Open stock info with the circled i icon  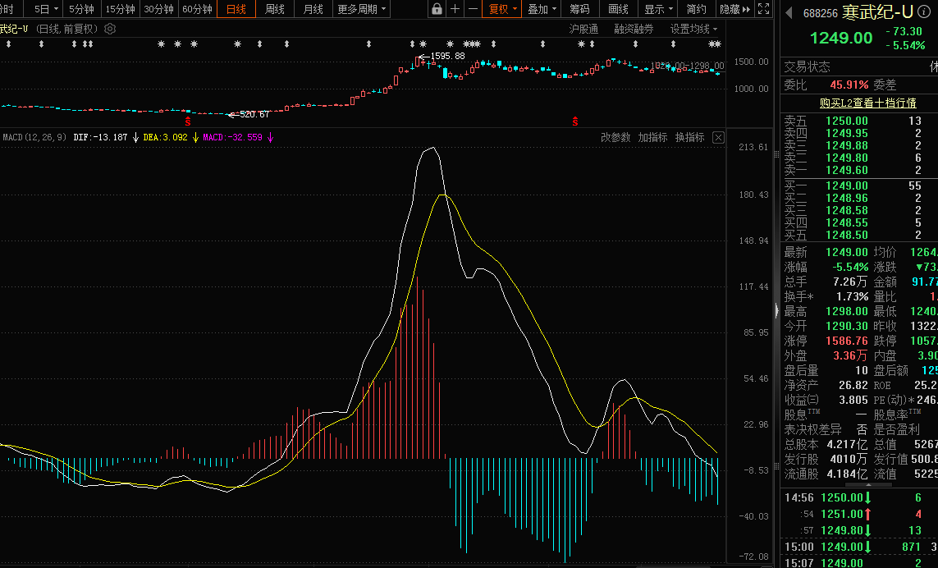(x=922, y=13)
